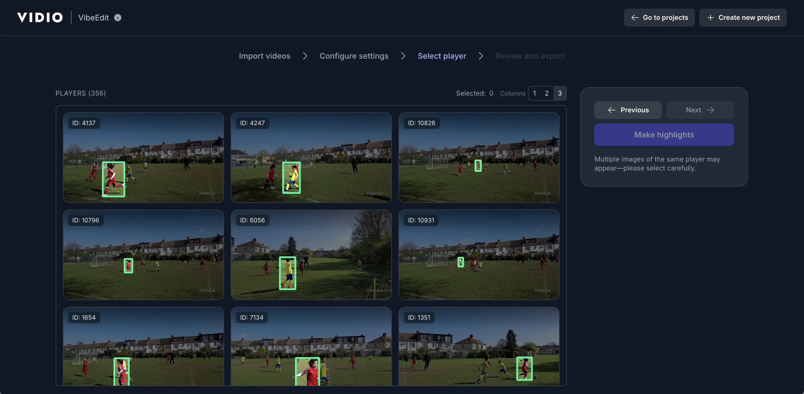Click the chevron between Configure settings and Select player
This screenshot has width=804, height=394.
pos(403,56)
